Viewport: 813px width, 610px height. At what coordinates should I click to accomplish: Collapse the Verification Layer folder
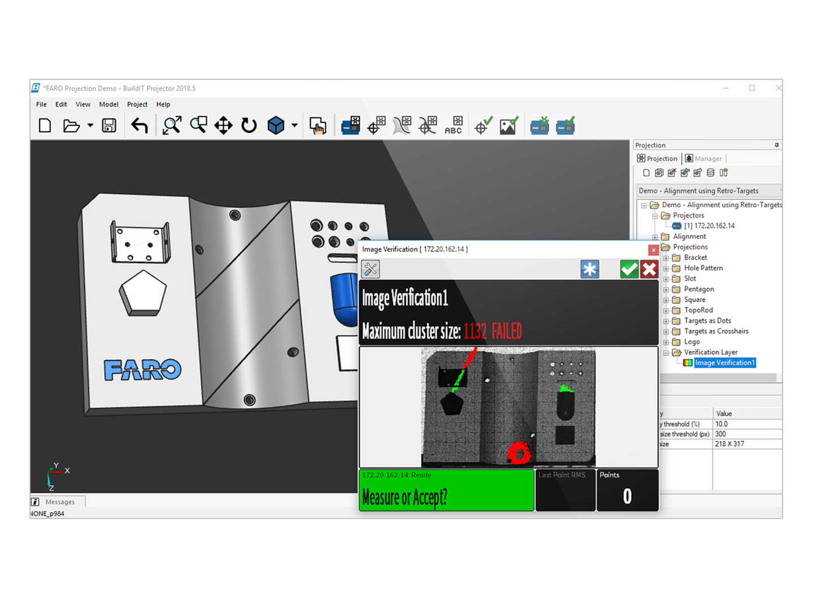[x=666, y=352]
